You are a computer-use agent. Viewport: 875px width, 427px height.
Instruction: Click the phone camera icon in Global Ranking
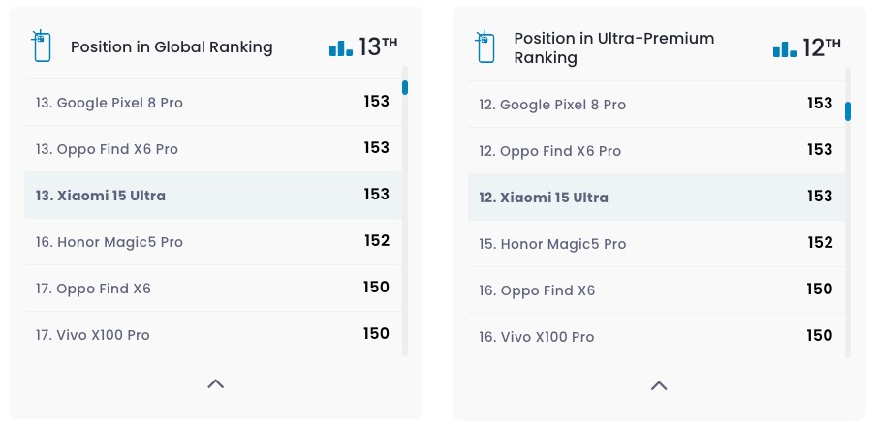(41, 46)
